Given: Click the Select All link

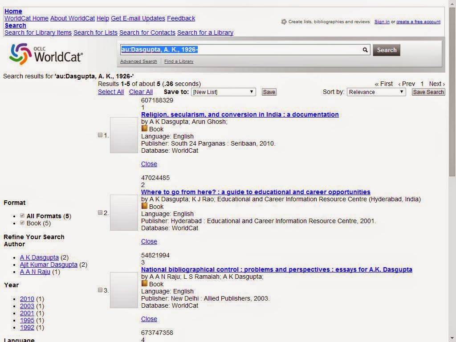Looking at the screenshot, I should click(x=111, y=92).
